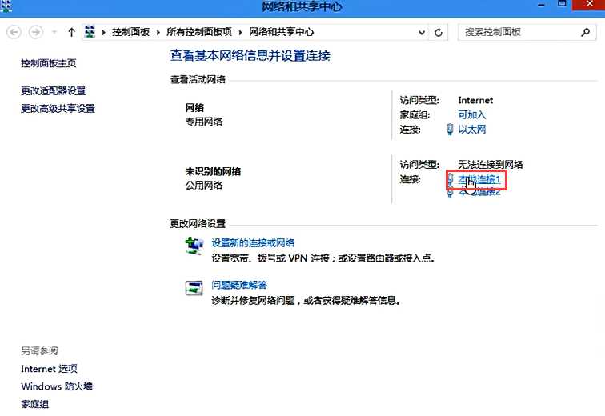Screen dimensions: 605x416
Task: Click the 无法连接到网络 status text
Action: pos(491,165)
